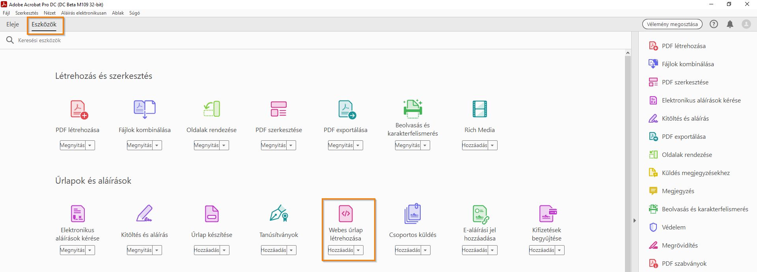Open the dropdown arrow under Rich Media
Image resolution: width=757 pixels, height=272 pixels.
[x=492, y=145]
